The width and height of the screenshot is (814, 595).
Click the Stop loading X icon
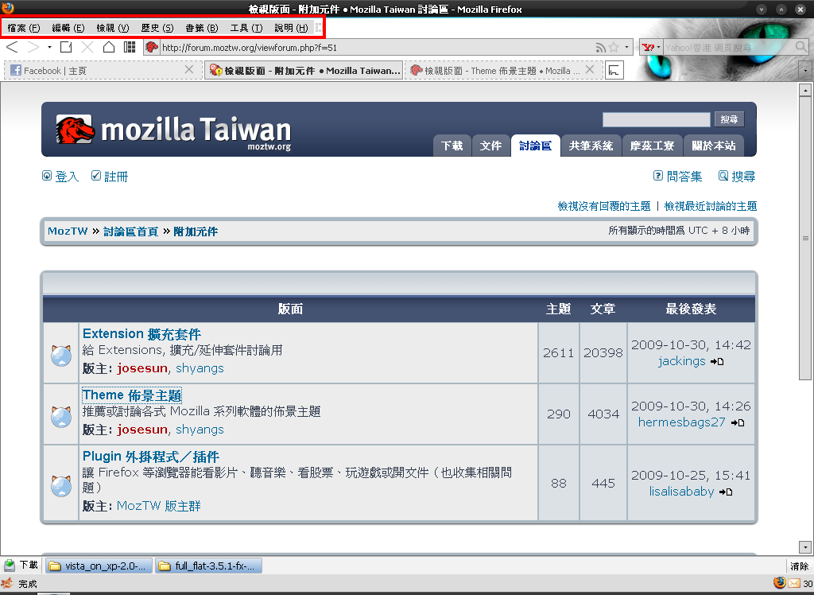pyautogui.click(x=87, y=47)
